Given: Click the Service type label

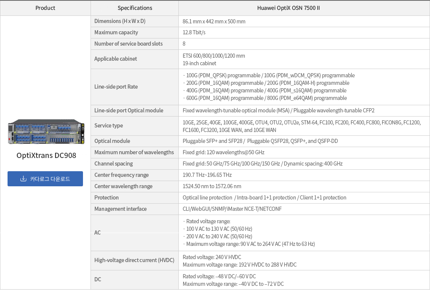Looking at the screenshot, I should (109, 126).
